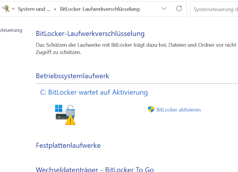Screen dimensions: 238x172
Task: Expand the arrow after "System und ..."
Action: [55, 9]
